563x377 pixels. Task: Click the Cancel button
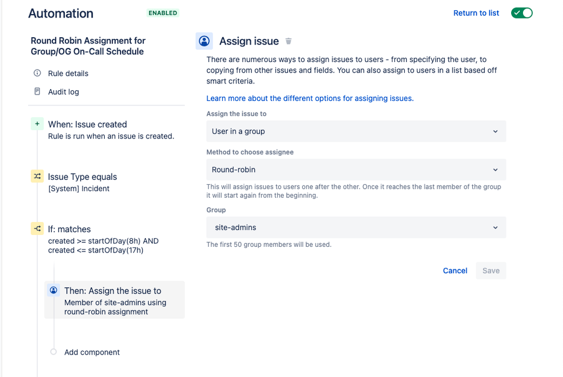coord(455,270)
